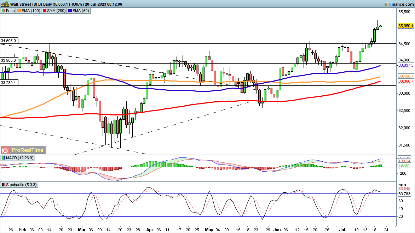Click the blue SMA (50) color swatch

[x=70, y=11]
